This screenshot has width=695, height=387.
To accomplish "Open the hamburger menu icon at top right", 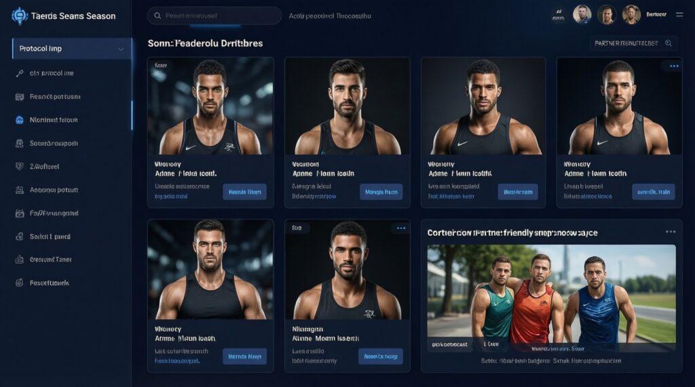I will (679, 15).
